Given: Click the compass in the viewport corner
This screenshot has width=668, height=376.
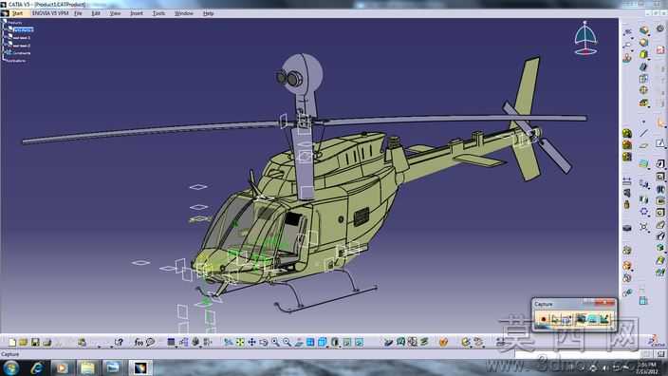Looking at the screenshot, I should coord(585,38).
